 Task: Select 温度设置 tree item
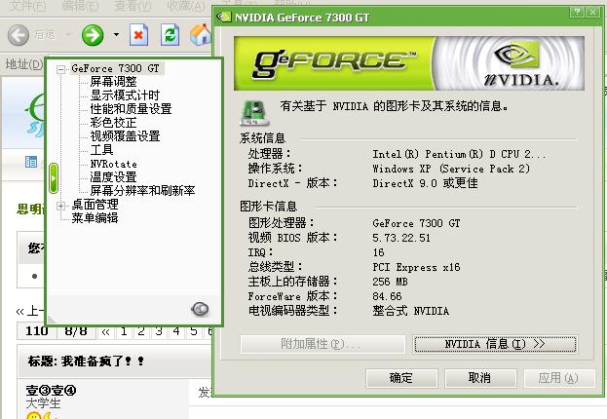tap(113, 177)
